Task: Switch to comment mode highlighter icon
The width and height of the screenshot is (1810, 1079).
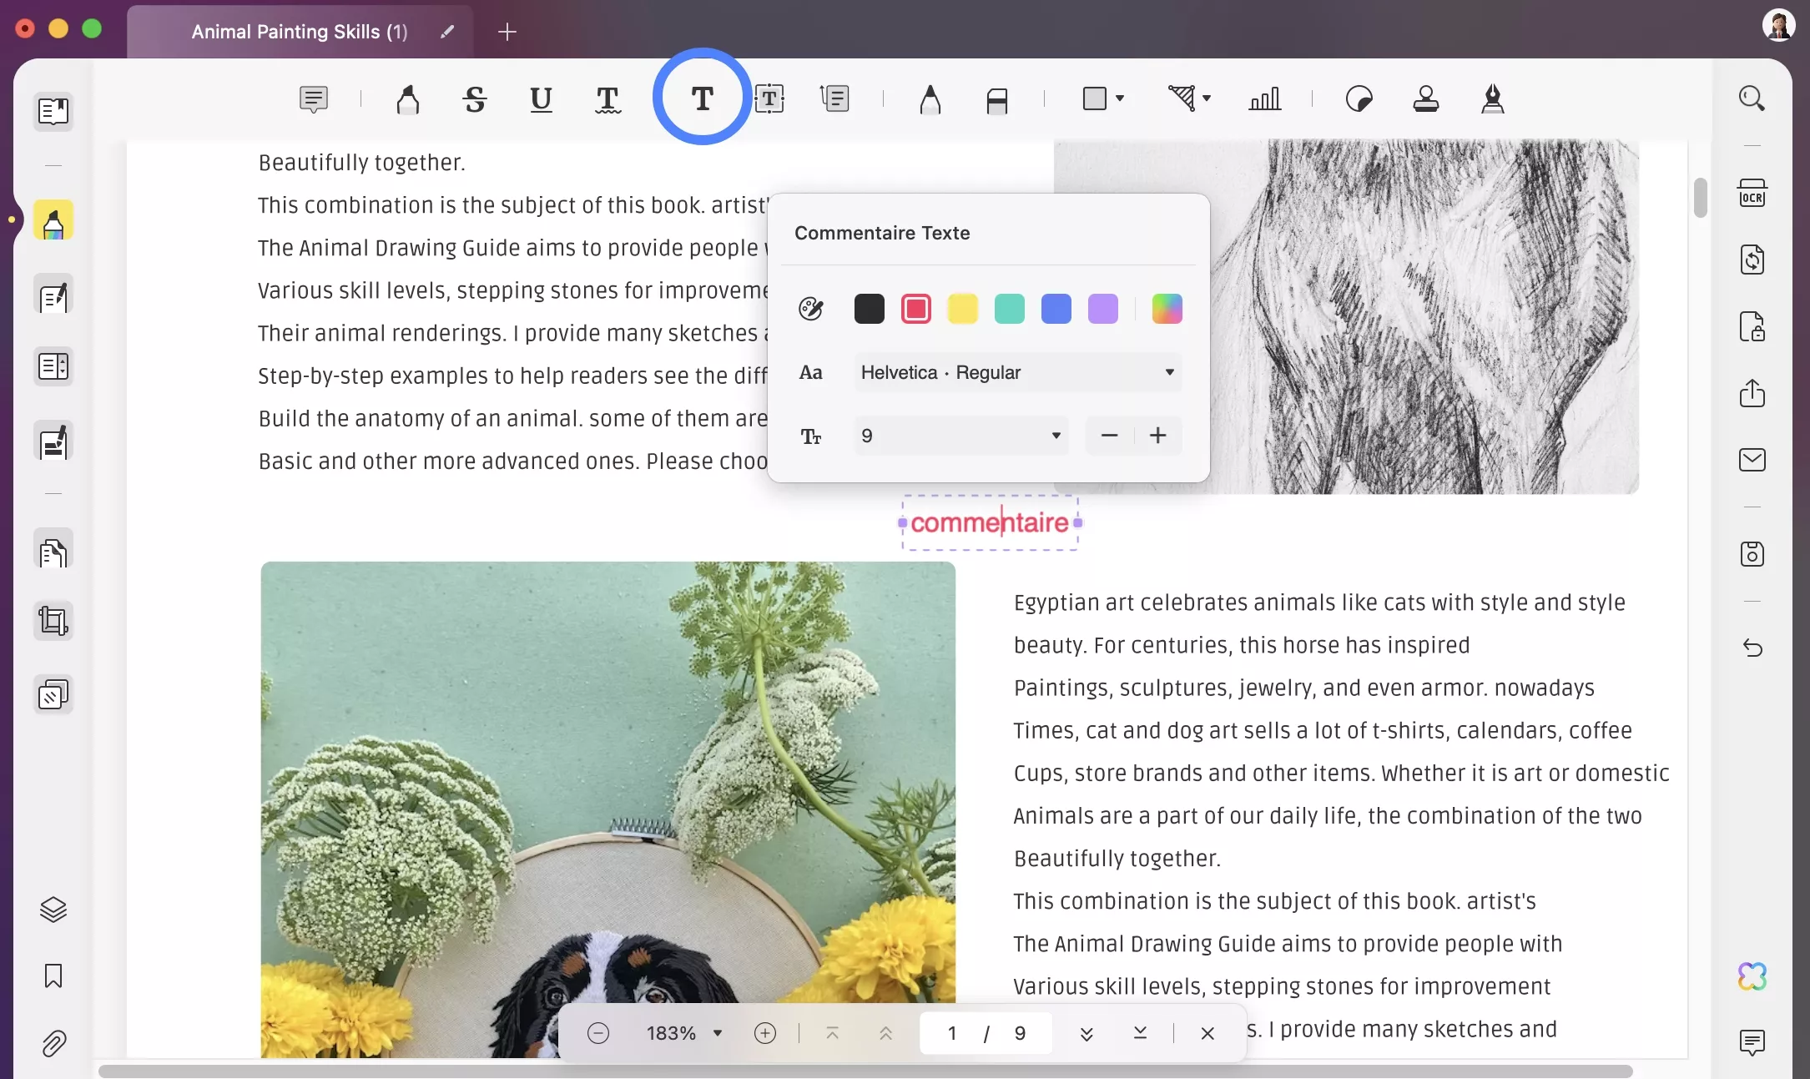Action: pos(53,221)
